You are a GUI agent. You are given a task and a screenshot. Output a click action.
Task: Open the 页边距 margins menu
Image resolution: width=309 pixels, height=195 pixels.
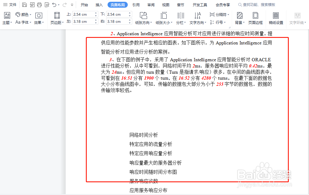tap(57, 18)
